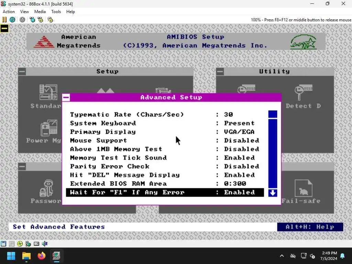Select the Parity Error Check option
Viewport: 352px width, 264px height.
click(x=165, y=166)
